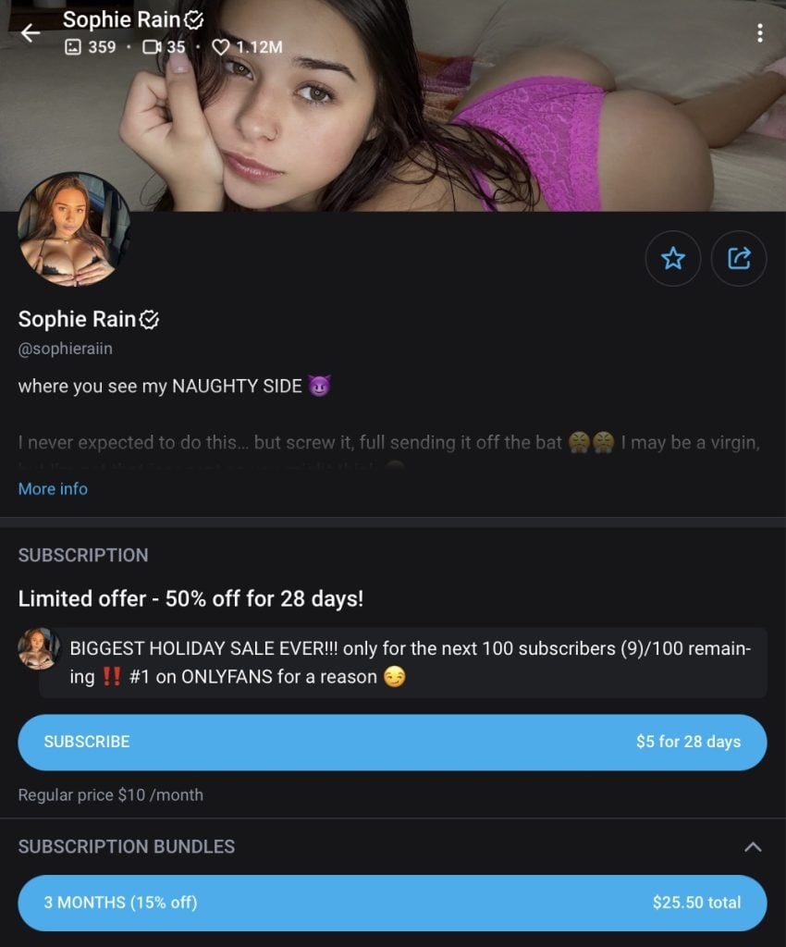Image resolution: width=786 pixels, height=947 pixels.
Task: Expand bio with More info link
Action: [x=53, y=488]
